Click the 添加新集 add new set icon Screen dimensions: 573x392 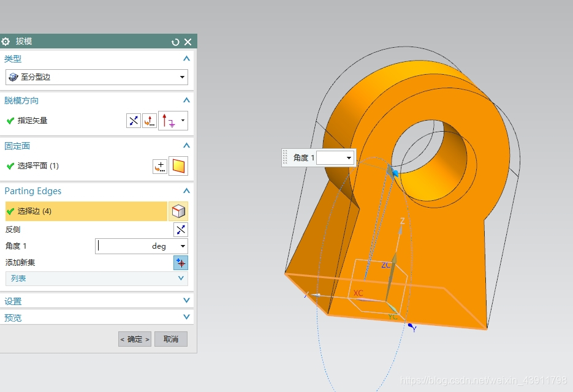pos(181,263)
